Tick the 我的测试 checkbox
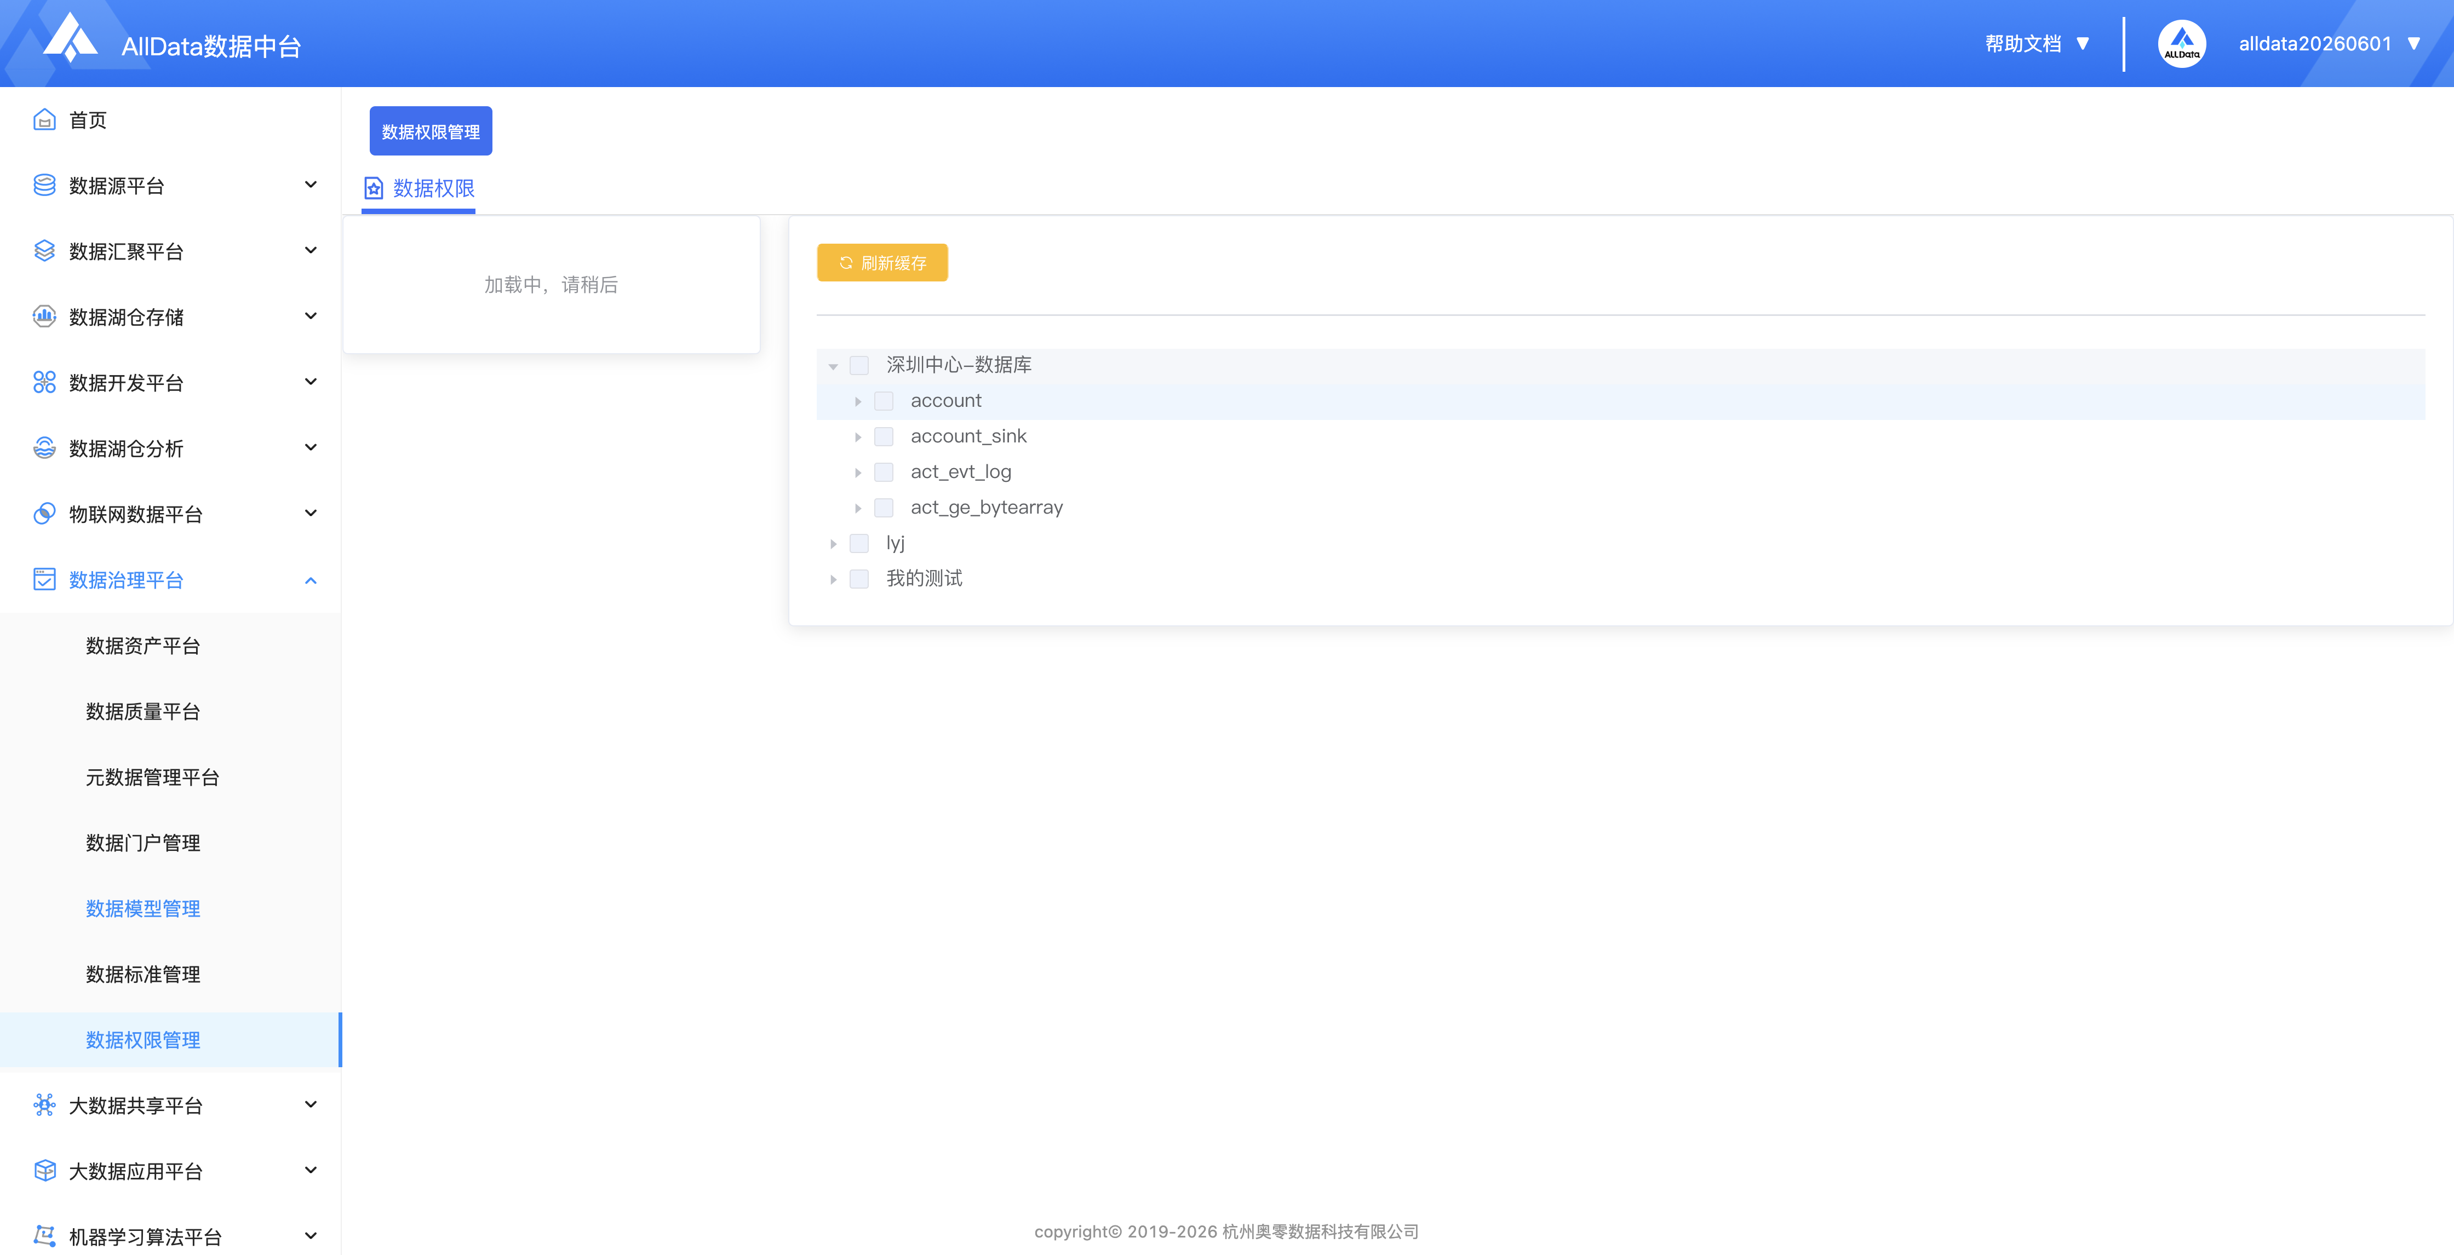This screenshot has height=1255, width=2454. (859, 579)
